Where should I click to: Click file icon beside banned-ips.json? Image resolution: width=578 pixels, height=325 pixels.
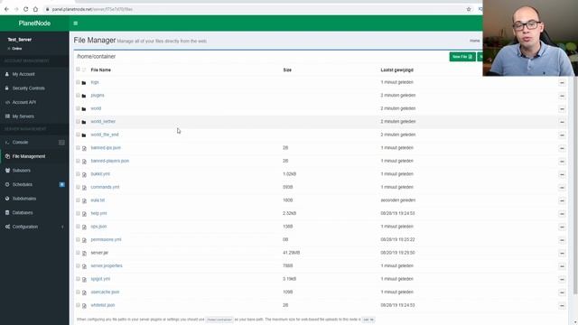[x=84, y=148]
